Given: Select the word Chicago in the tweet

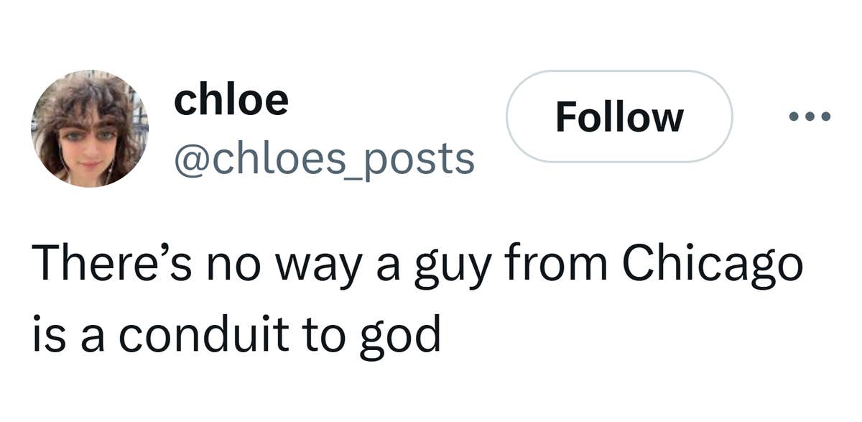Looking at the screenshot, I should [x=711, y=264].
